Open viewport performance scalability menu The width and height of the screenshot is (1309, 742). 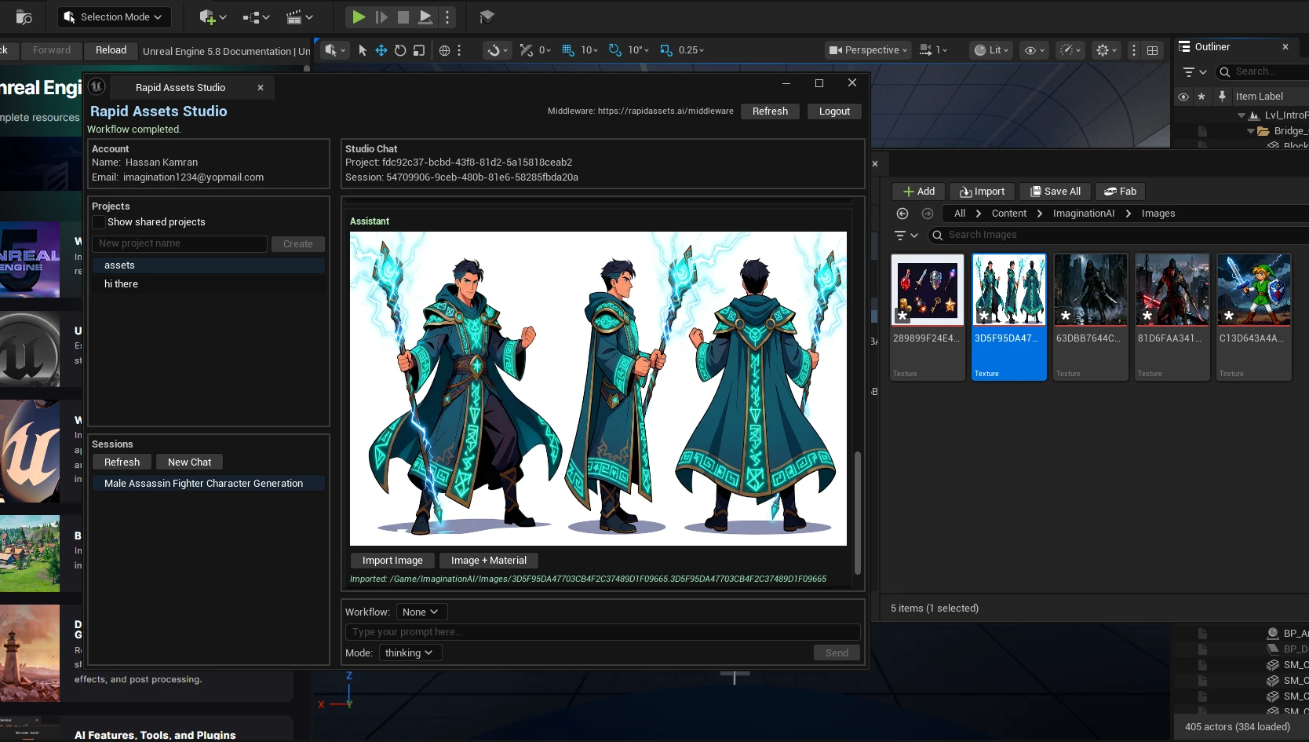coord(1070,50)
